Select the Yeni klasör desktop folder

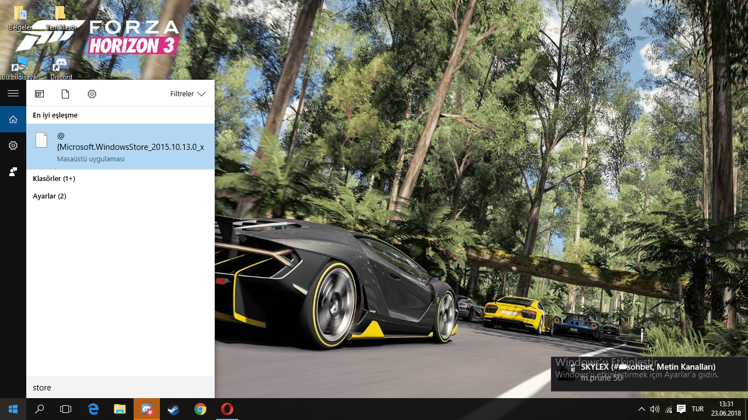[60, 18]
